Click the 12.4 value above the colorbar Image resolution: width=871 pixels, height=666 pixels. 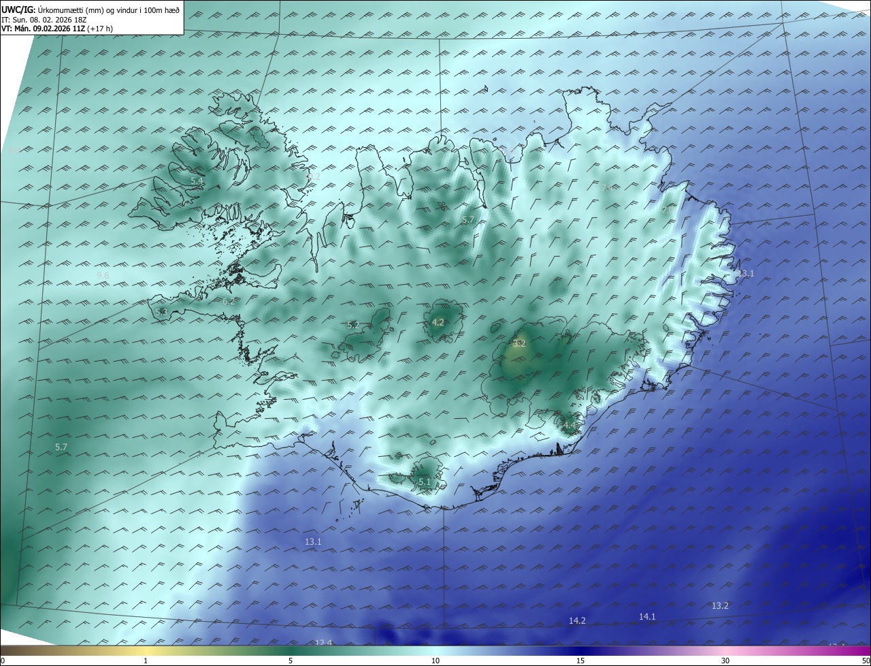click(x=323, y=642)
